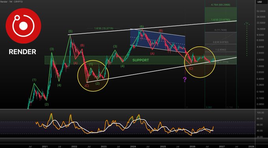This screenshot has height=148, width=268.
Task: Click the 2021 label on time axis
Action: pyautogui.click(x=45, y=146)
